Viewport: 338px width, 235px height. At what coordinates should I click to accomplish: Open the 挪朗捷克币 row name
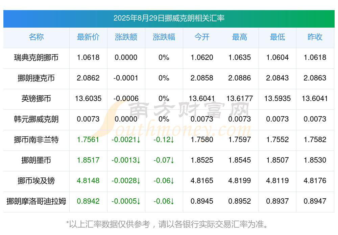click(x=36, y=78)
